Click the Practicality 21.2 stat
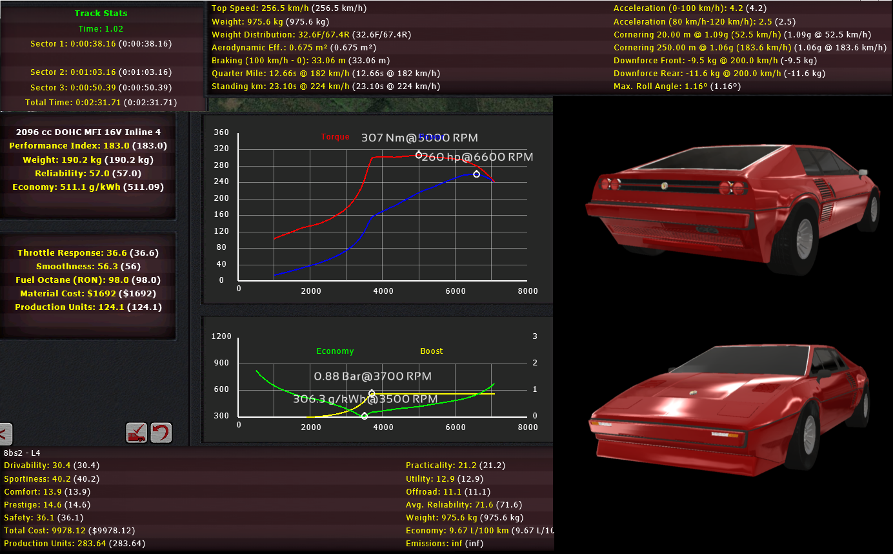The image size is (893, 554). [x=456, y=465]
